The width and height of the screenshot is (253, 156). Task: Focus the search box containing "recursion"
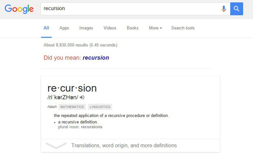129,9
